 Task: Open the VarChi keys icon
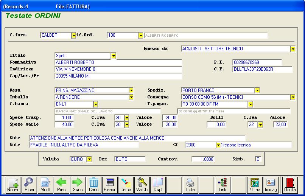pos(142,185)
